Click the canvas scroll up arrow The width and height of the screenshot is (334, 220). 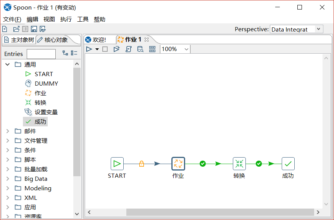point(326,58)
